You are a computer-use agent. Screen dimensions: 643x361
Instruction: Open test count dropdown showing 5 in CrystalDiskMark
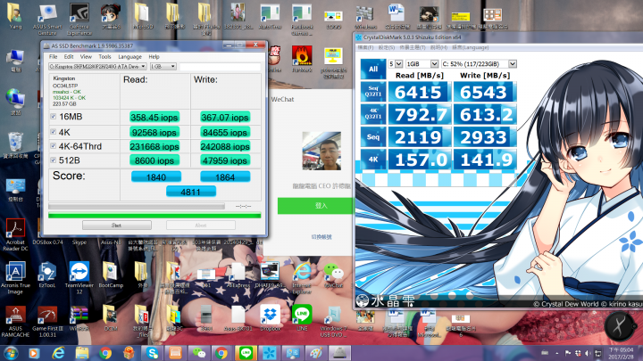tap(396, 64)
